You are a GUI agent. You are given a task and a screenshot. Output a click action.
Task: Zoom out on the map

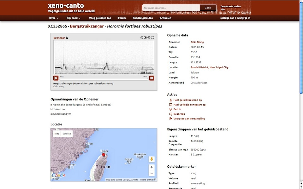[151, 173]
